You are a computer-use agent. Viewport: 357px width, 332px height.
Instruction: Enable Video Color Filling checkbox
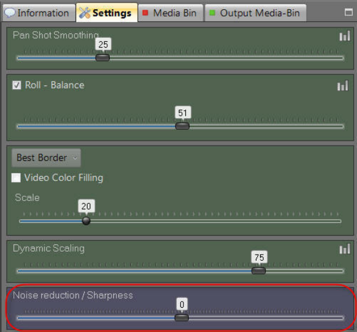[16, 178]
